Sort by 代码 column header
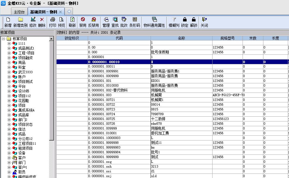289x178 pixels. 119,38
